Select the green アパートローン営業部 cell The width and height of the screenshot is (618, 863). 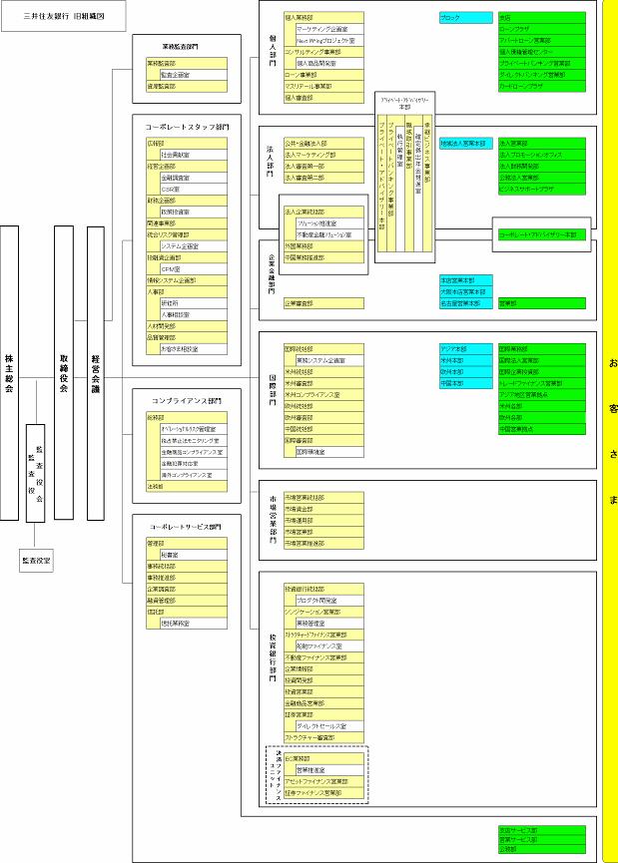(x=542, y=41)
